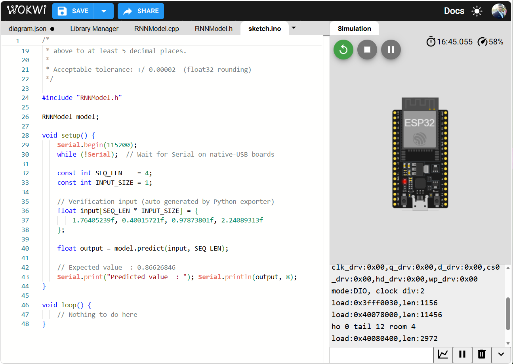Click the '#include "RNNModel.h"' line
This screenshot has width=513, height=364.
[82, 98]
